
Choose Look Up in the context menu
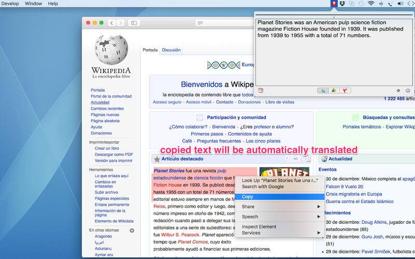280,180
